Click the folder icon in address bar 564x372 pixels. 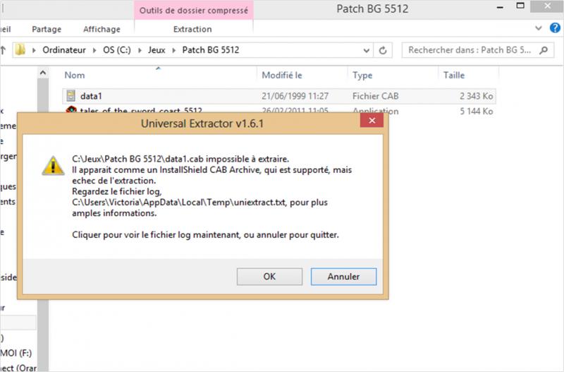tap(20, 49)
